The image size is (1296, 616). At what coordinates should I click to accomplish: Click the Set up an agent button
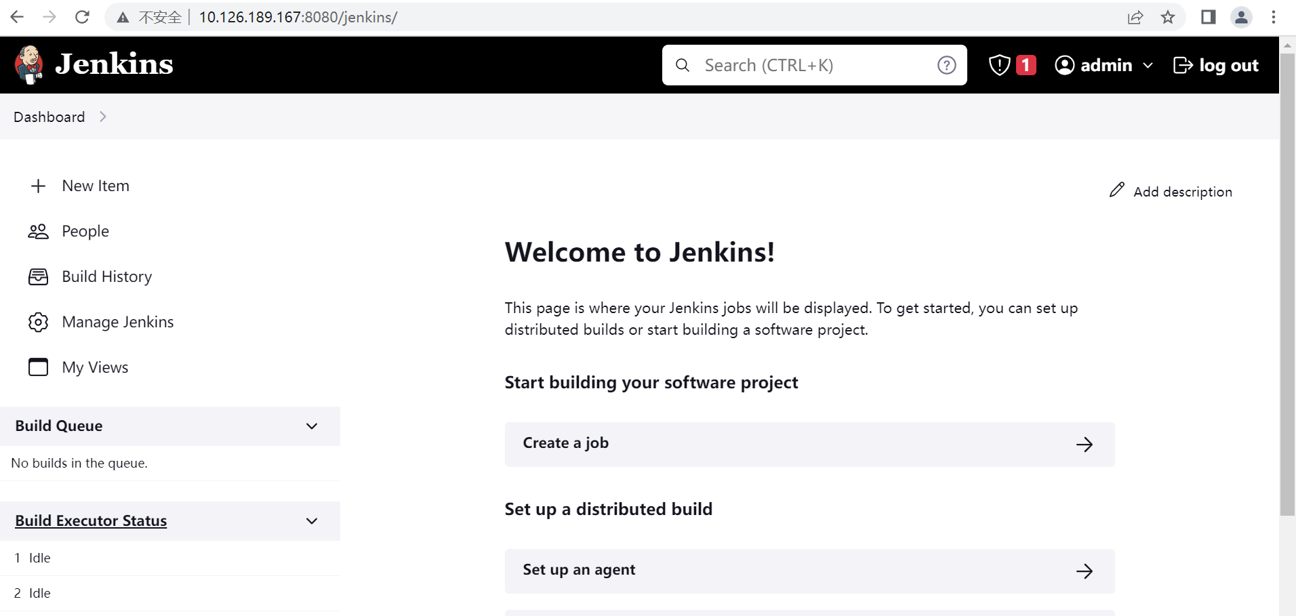[810, 571]
